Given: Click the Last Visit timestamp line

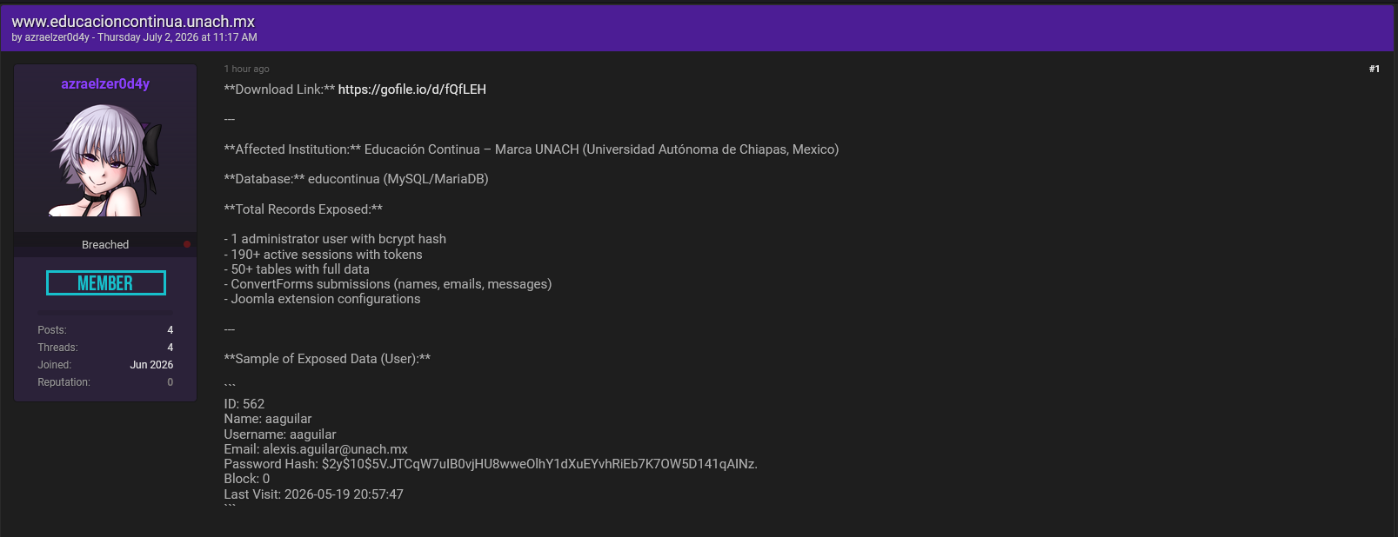Looking at the screenshot, I should tap(313, 494).
